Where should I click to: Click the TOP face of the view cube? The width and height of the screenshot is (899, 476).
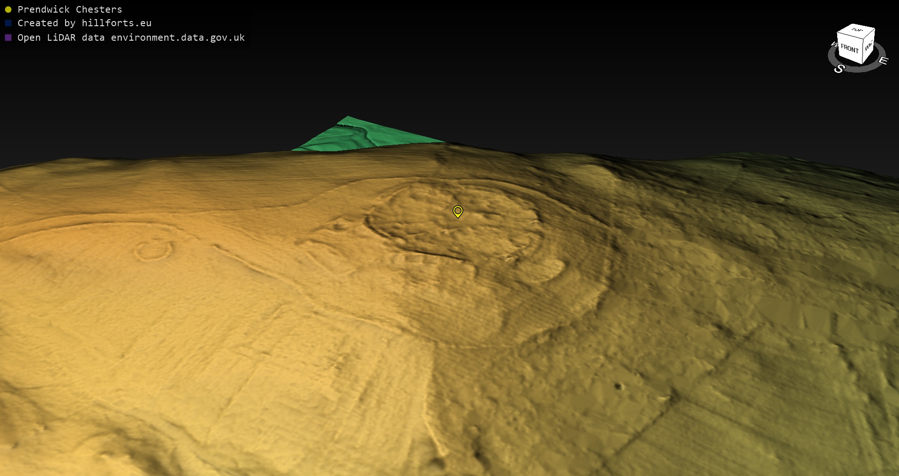click(857, 30)
